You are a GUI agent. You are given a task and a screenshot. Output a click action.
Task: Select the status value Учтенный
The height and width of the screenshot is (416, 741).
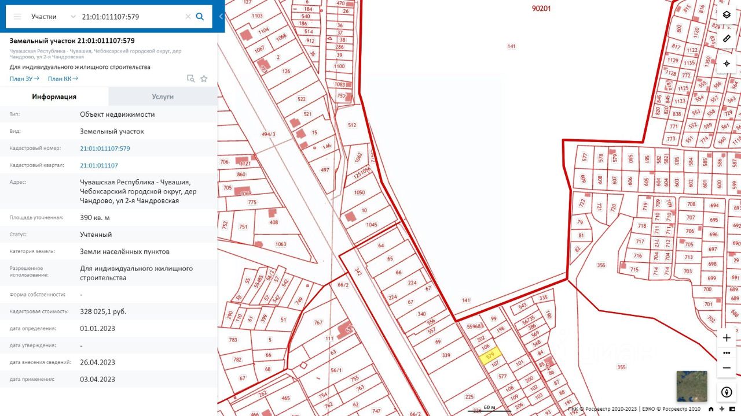tap(96, 235)
